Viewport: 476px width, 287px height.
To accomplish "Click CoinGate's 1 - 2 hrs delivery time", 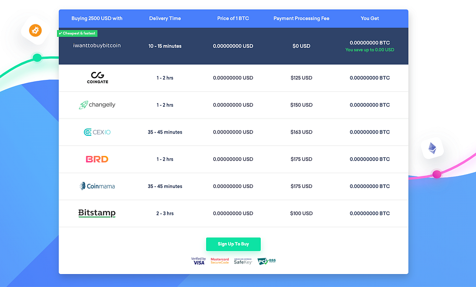I will (x=165, y=78).
